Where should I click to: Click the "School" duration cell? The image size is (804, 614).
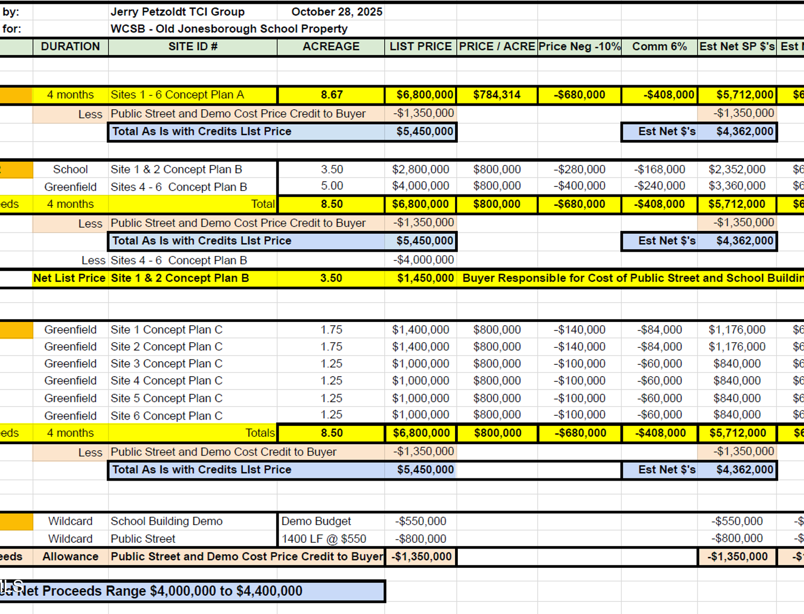[70, 169]
